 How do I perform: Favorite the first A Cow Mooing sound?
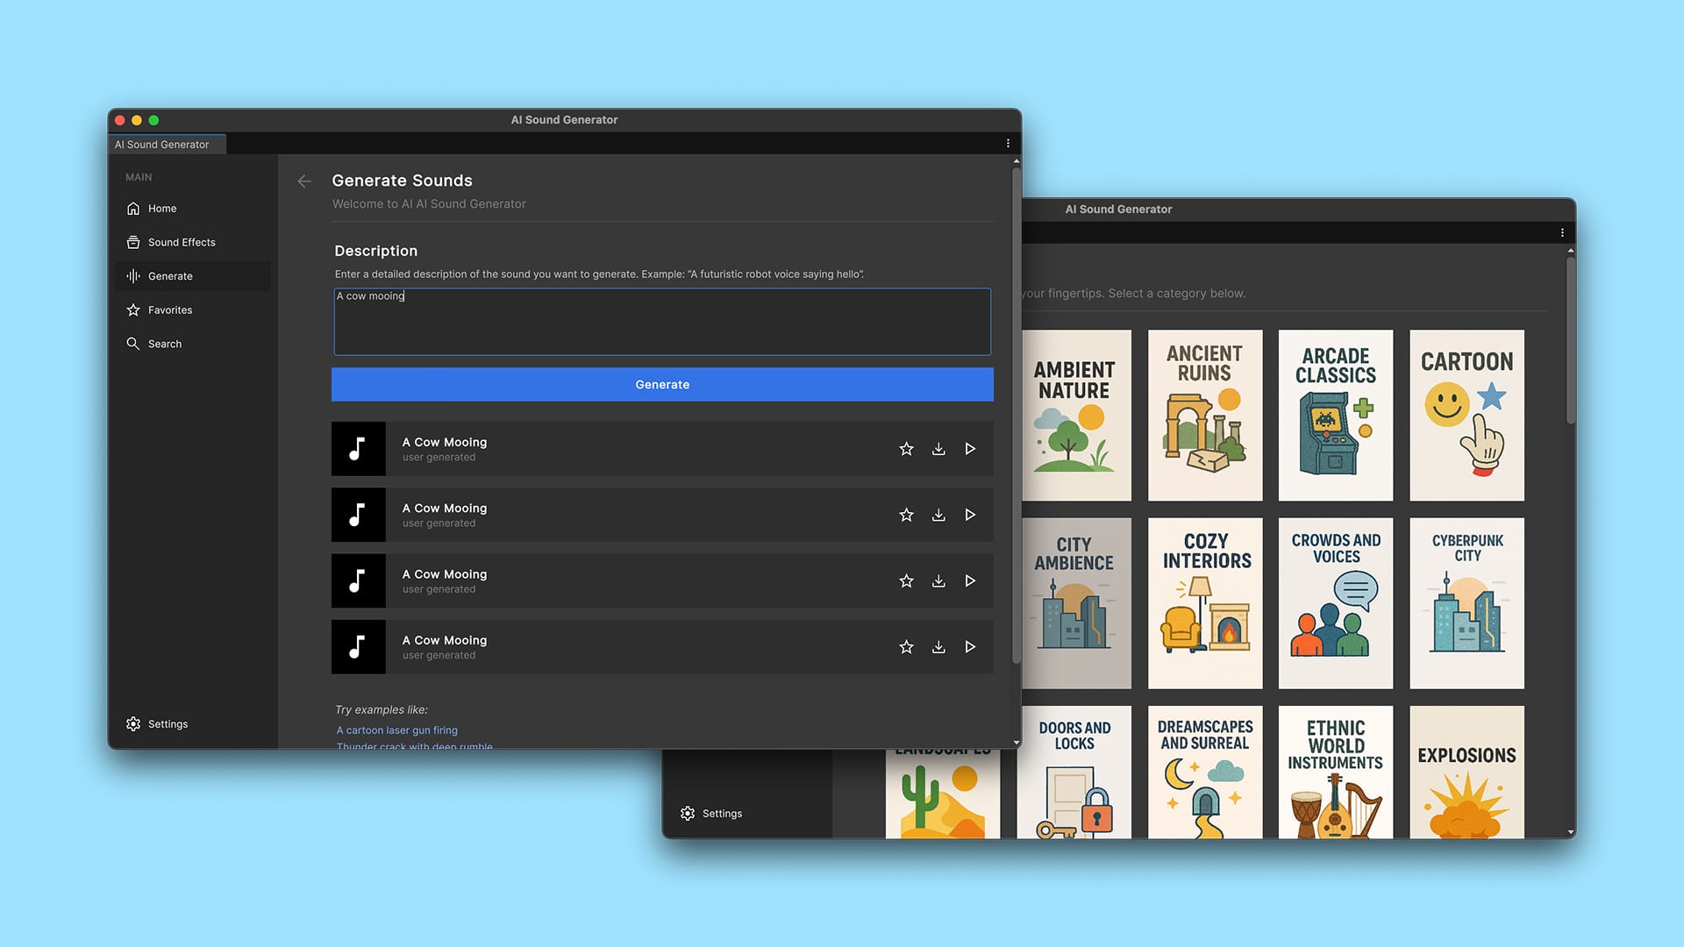[906, 449]
